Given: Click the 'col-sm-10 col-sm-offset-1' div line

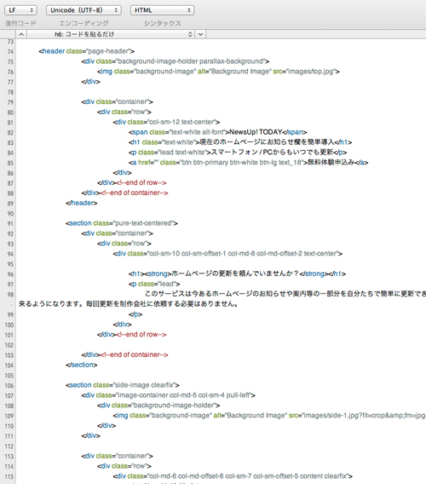Looking at the screenshot, I should (x=227, y=253).
